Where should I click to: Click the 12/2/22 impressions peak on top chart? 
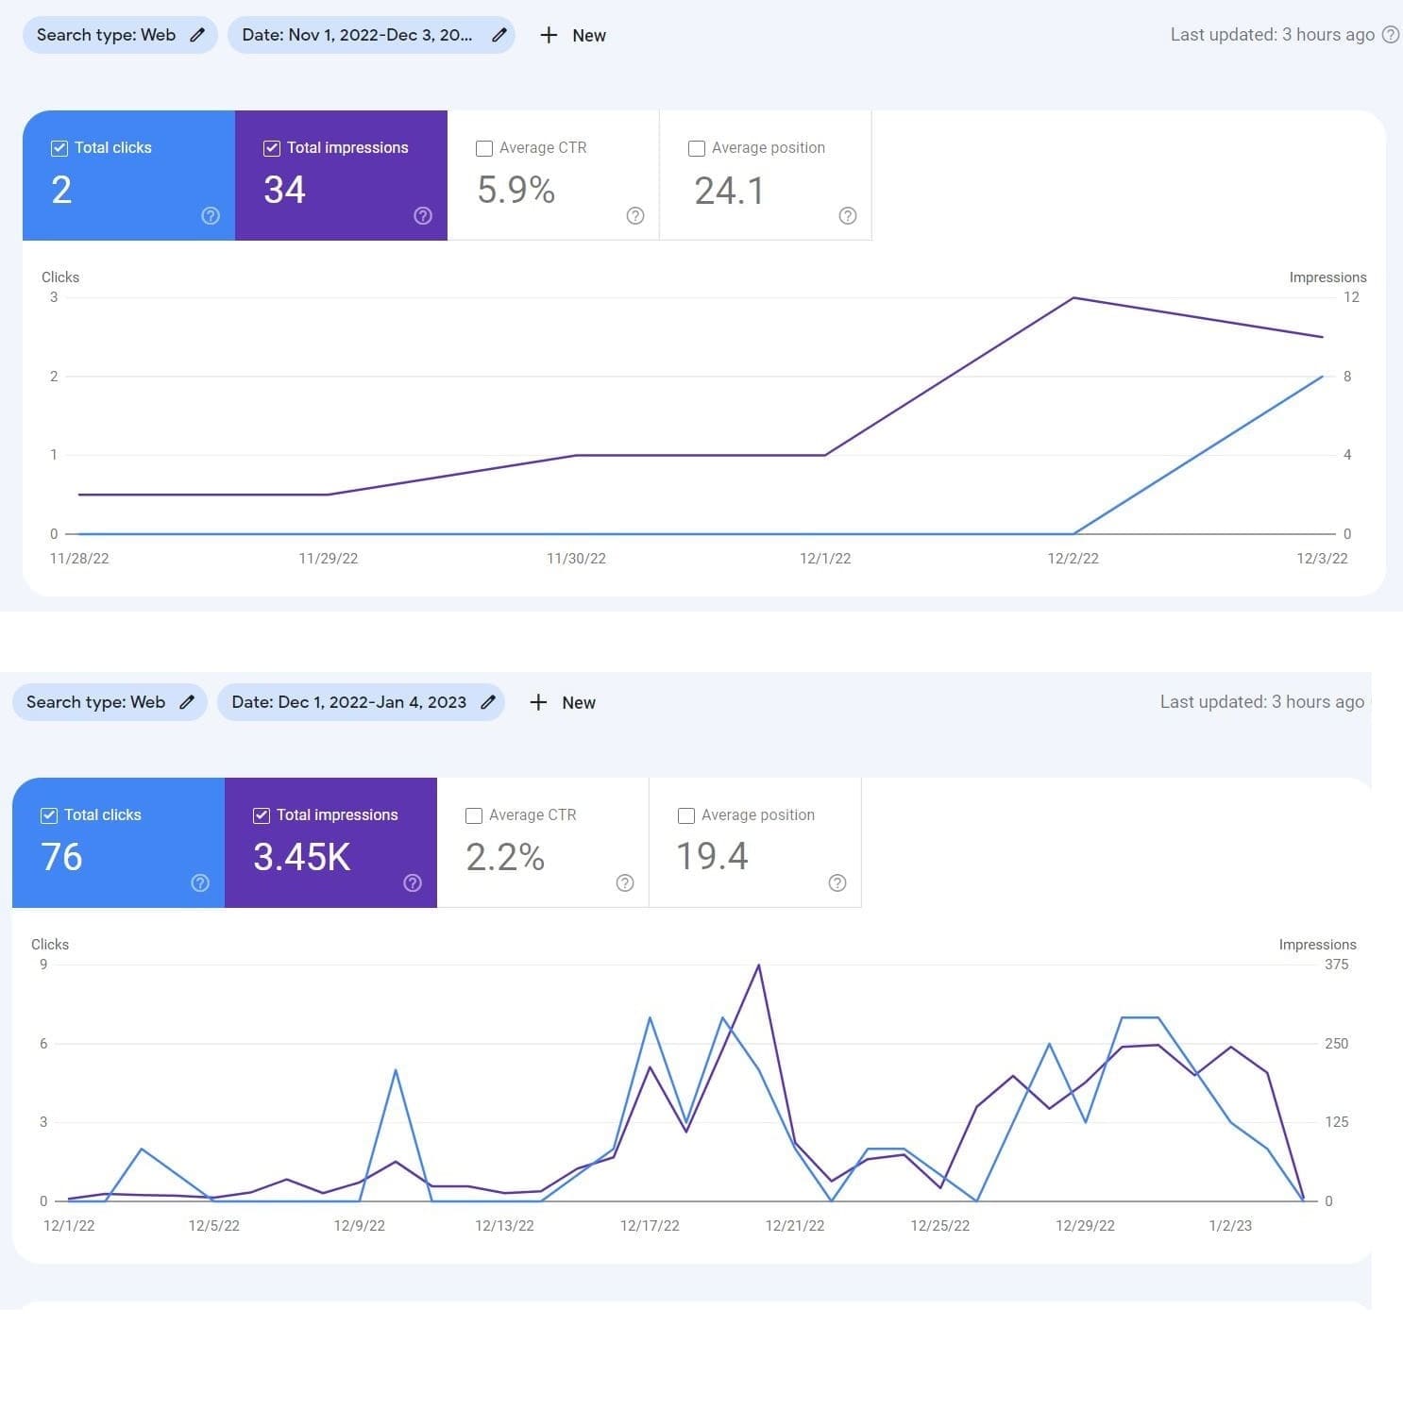point(1073,298)
